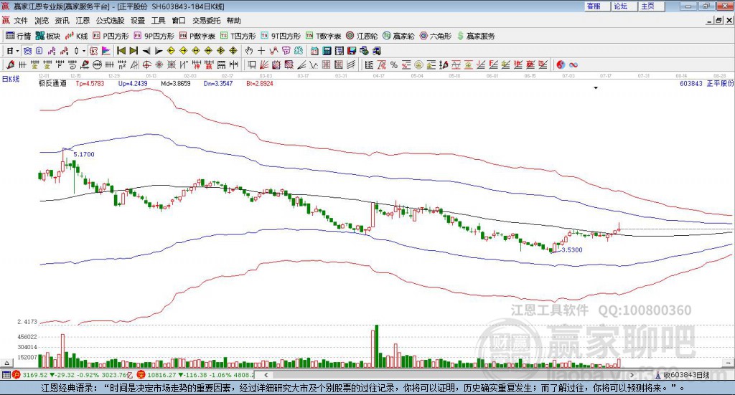The height and width of the screenshot is (395, 735).
Task: Open the calendar icon in toolbar
Action: point(314,51)
